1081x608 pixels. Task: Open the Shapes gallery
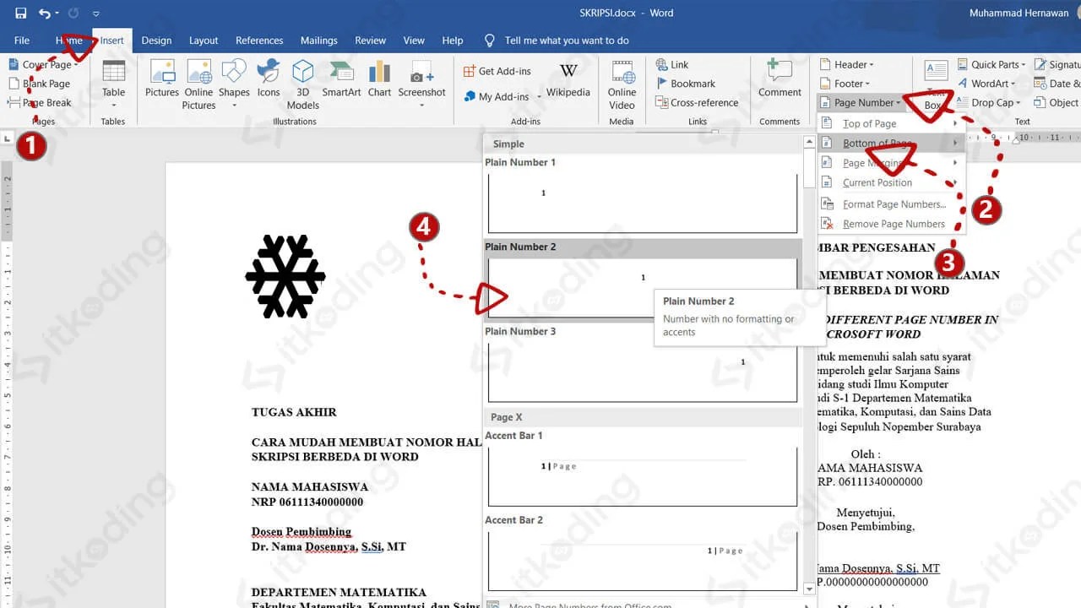point(234,84)
